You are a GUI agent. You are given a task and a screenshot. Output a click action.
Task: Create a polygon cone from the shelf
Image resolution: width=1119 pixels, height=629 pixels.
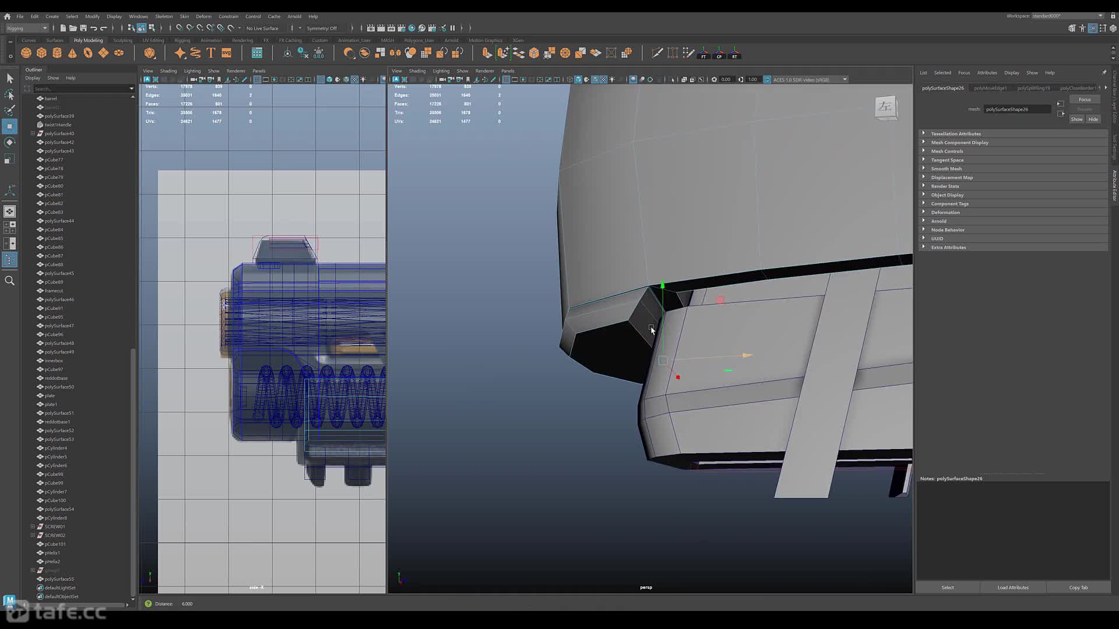click(72, 53)
